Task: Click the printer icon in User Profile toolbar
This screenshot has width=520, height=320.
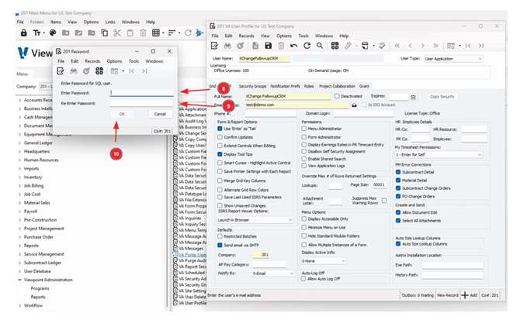Action: 365,46
